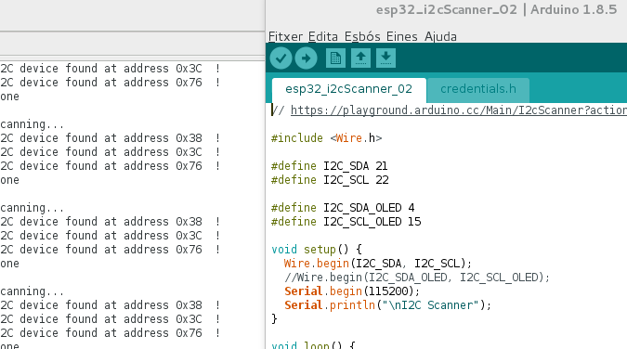Click the '#define I2C_SDA 21' line
The height and width of the screenshot is (349, 627).
click(329, 166)
